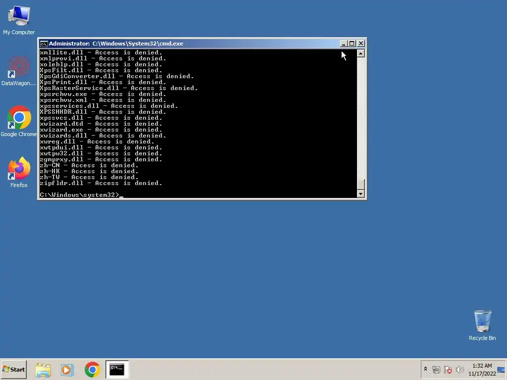Click the line 'xmllite.dll - Access is denied.'
Image resolution: width=507 pixels, height=380 pixels.
101,52
